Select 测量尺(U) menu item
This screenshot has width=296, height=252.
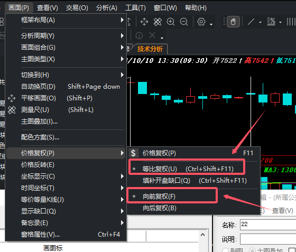pyautogui.click(x=66, y=110)
